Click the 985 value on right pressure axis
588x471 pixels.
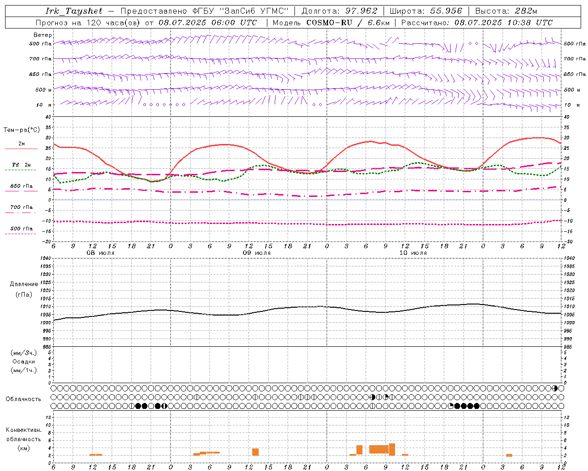click(569, 347)
